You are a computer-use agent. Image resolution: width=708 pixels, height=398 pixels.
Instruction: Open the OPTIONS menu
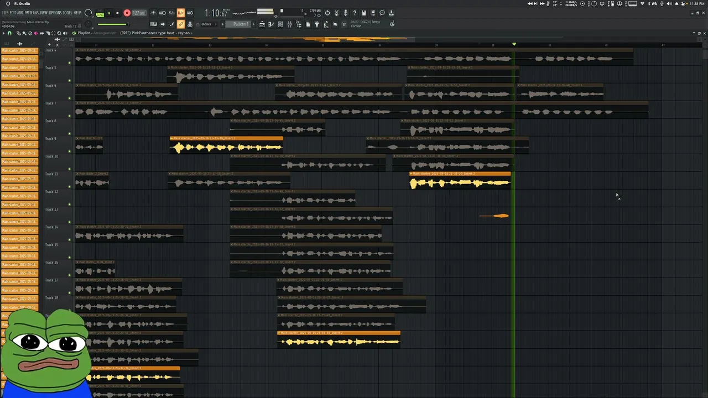(x=55, y=13)
